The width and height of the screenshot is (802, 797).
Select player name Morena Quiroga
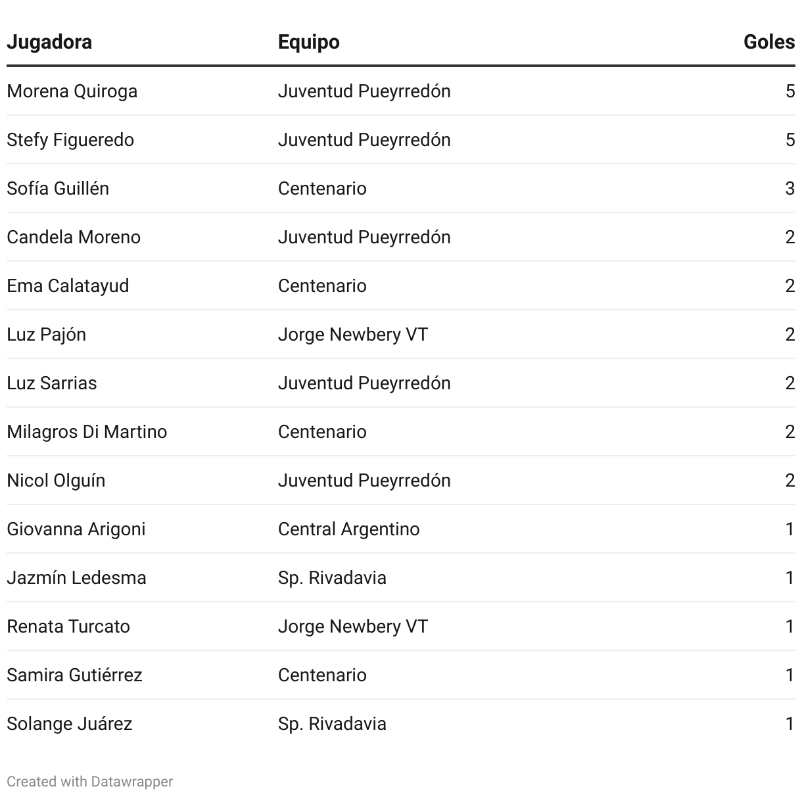pyautogui.click(x=72, y=91)
